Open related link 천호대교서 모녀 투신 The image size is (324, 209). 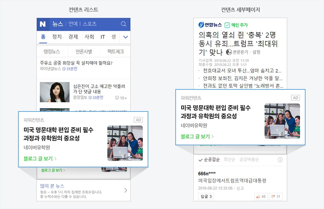click(242, 71)
